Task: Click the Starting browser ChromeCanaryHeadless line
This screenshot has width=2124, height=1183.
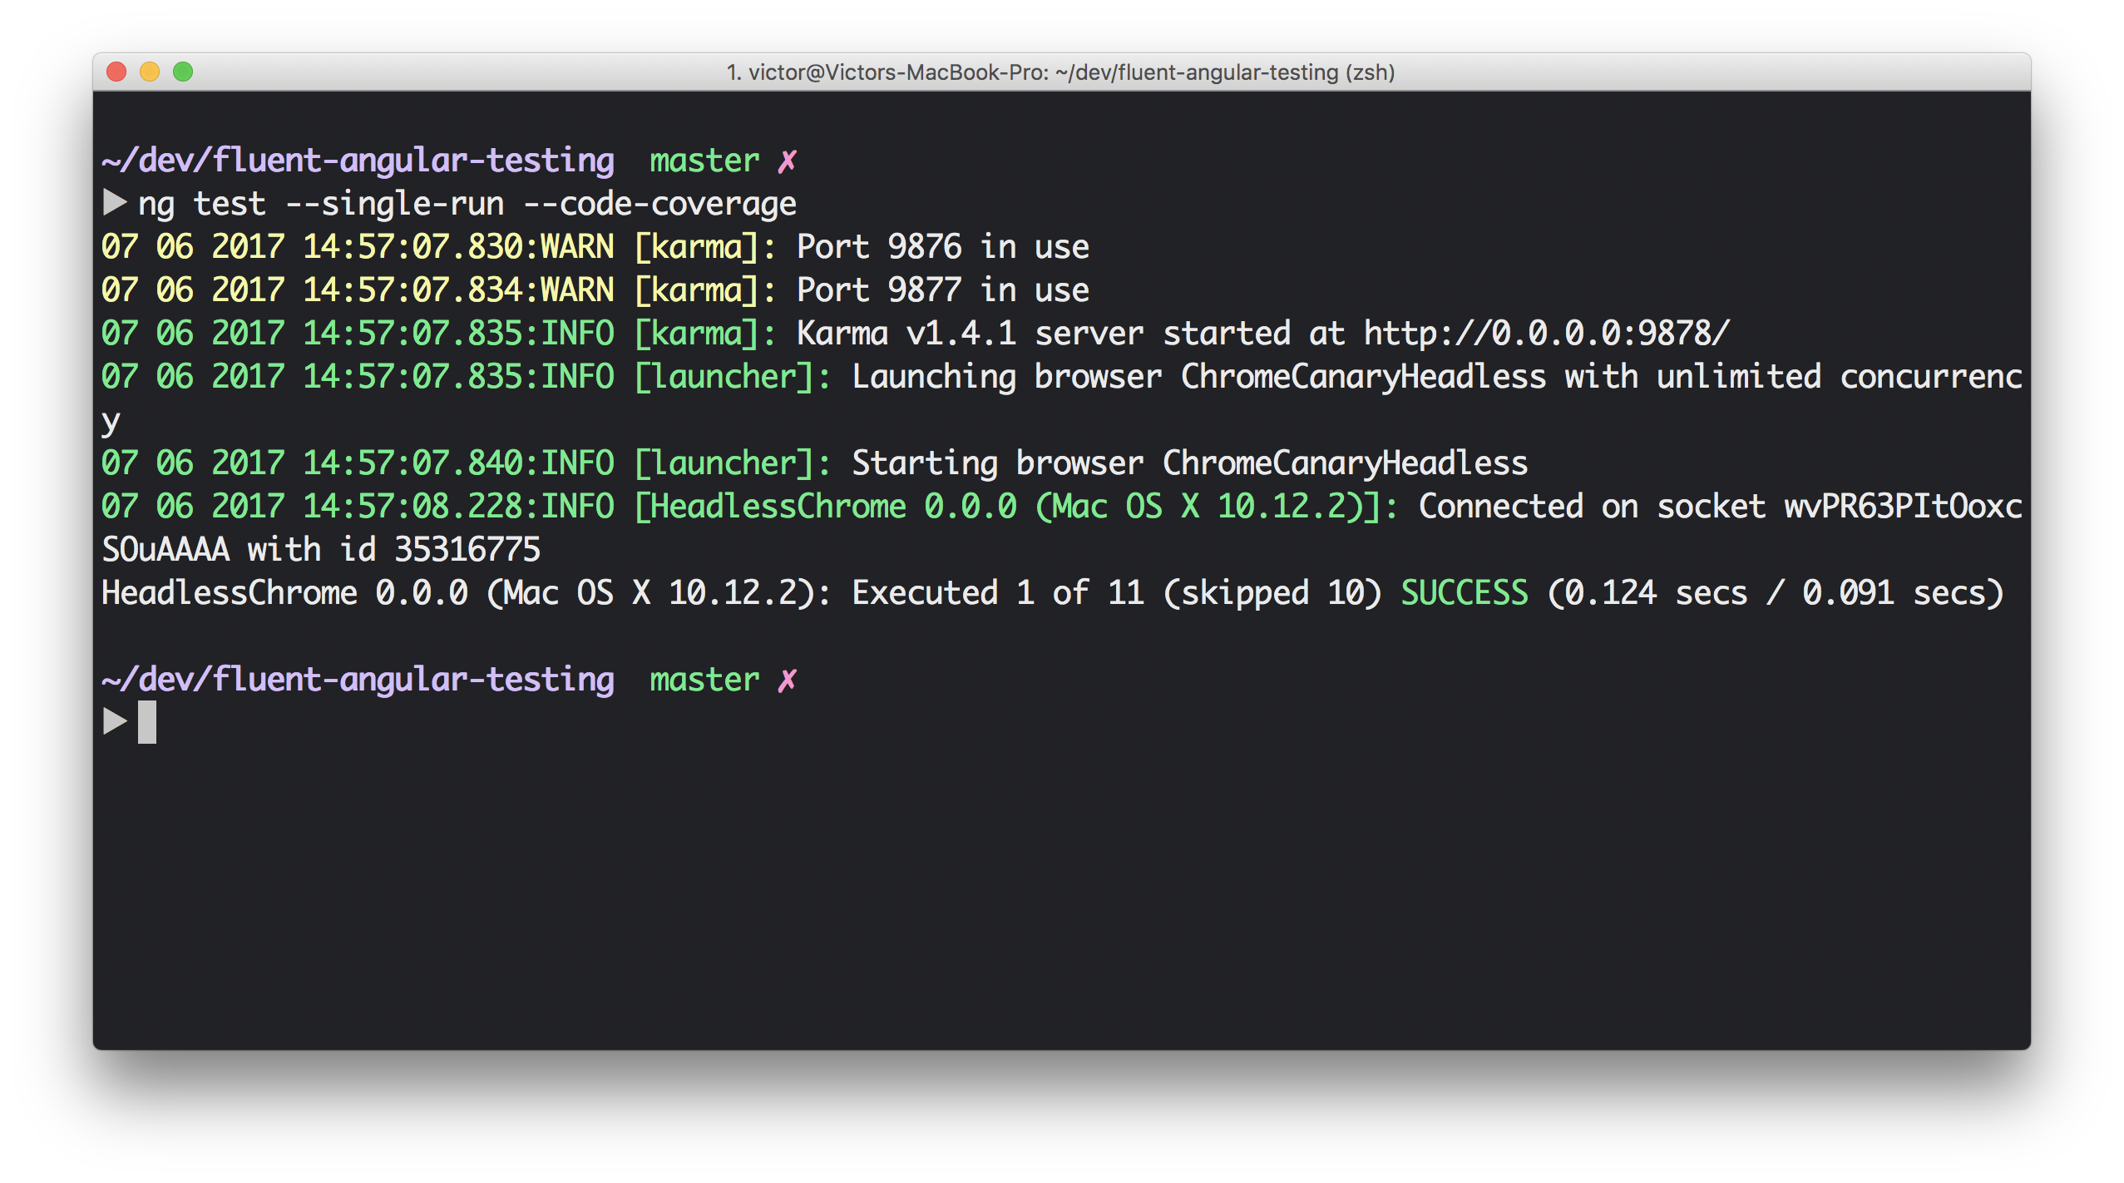Action: [1189, 463]
